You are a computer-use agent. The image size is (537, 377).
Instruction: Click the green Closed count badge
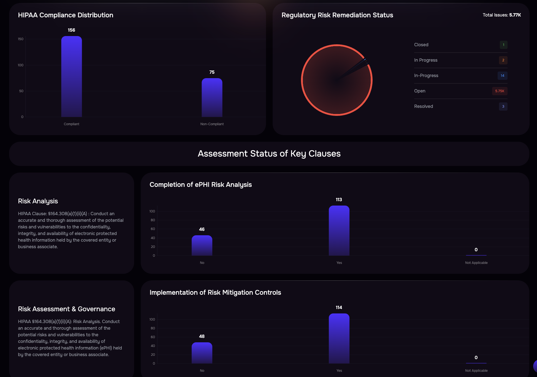(503, 45)
